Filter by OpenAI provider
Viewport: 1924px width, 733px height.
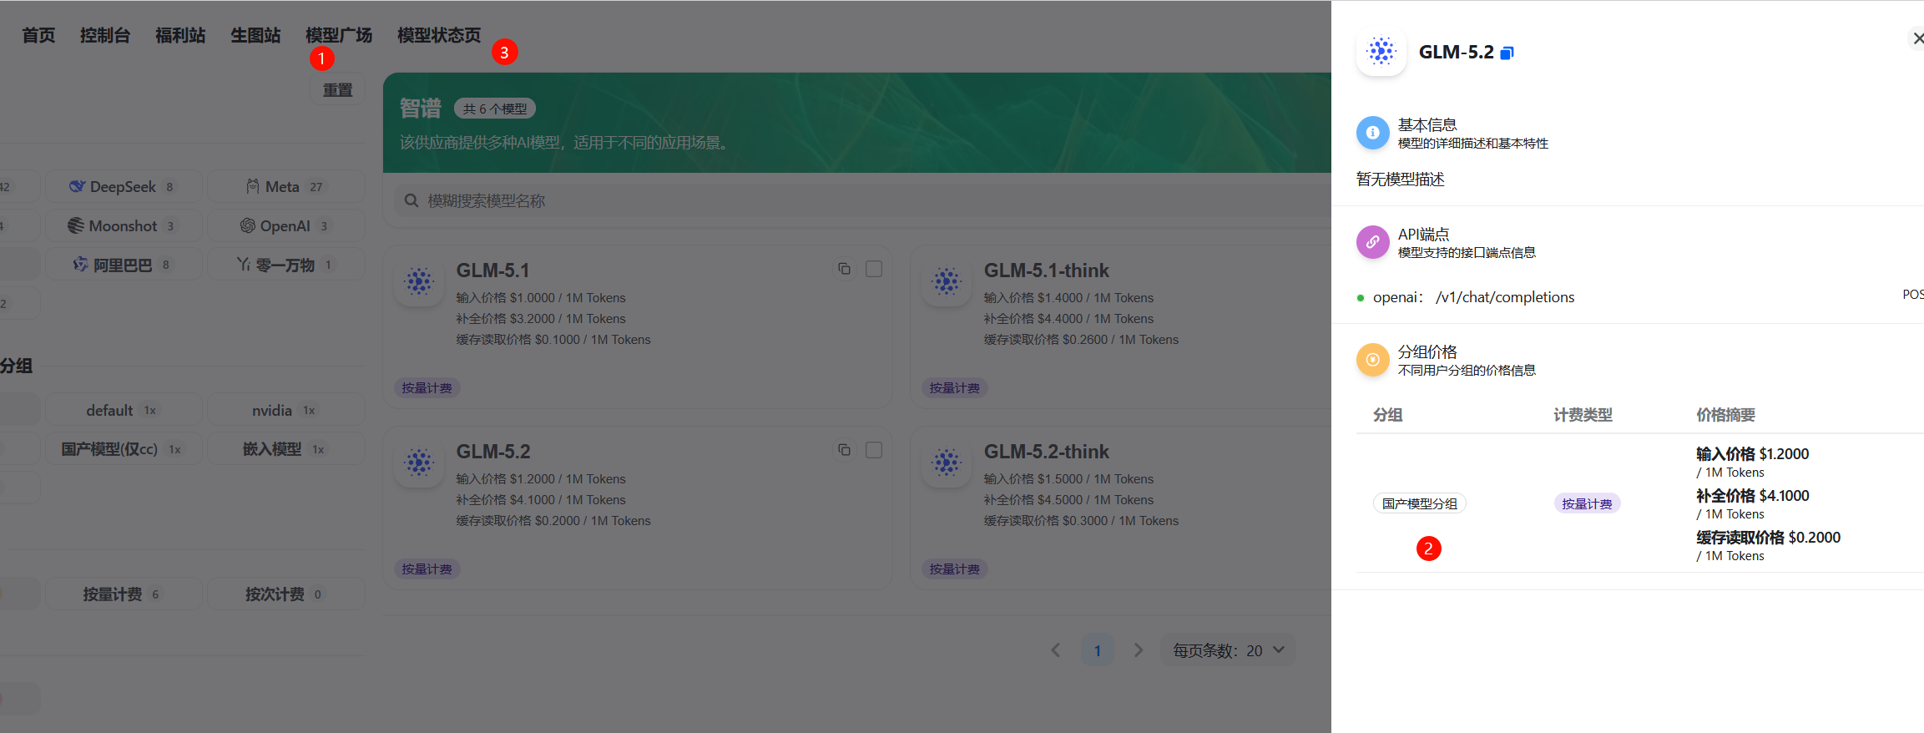coord(285,226)
